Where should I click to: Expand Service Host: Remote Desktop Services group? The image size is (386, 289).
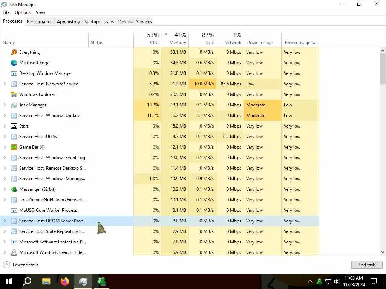click(5, 168)
